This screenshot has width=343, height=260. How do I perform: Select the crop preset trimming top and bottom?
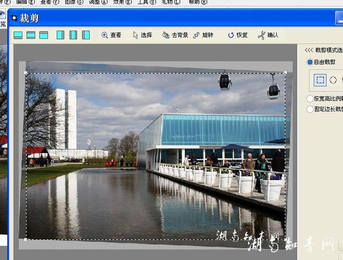[31, 35]
